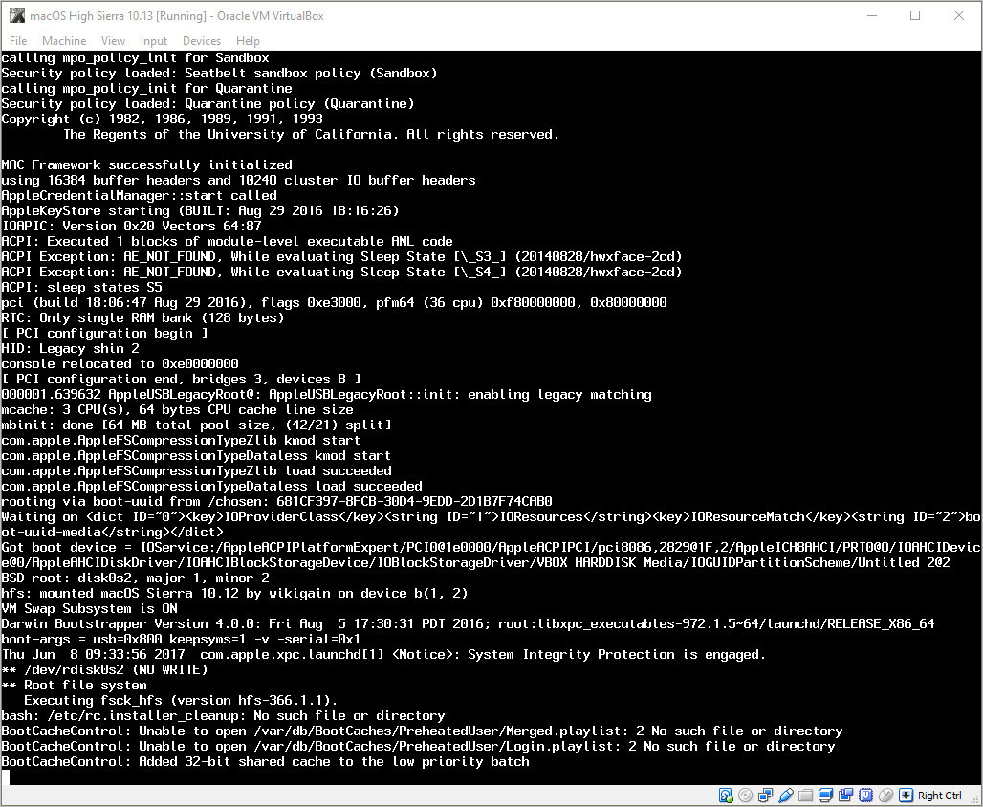This screenshot has height=807, width=983.
Task: Click the video capture status icon
Action: pyautogui.click(x=845, y=796)
